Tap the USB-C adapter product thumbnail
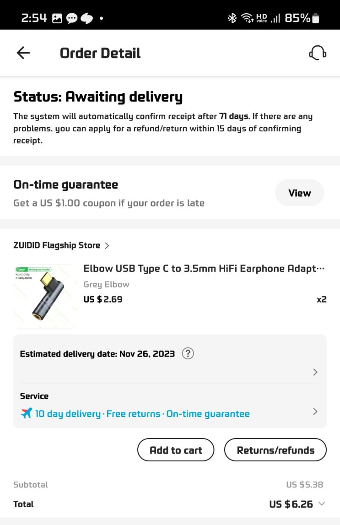The height and width of the screenshot is (525, 340). pos(45,296)
